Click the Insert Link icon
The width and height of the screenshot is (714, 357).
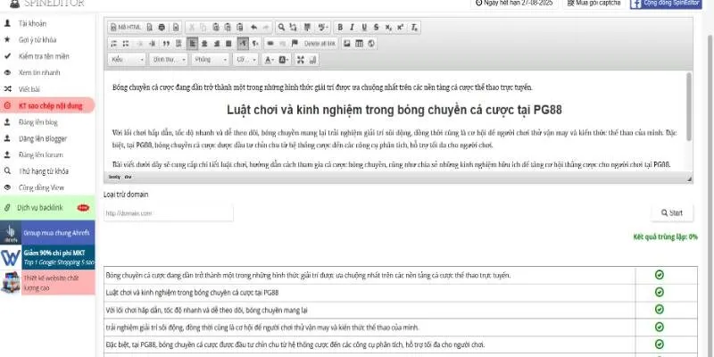270,44
